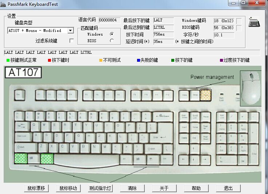Click the 退出 button
The width and height of the screenshot is (268, 194).
click(x=228, y=188)
